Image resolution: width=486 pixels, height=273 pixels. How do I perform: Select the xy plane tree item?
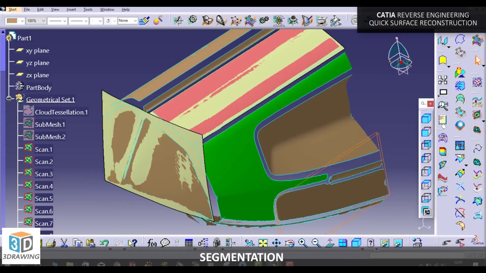pyautogui.click(x=38, y=50)
